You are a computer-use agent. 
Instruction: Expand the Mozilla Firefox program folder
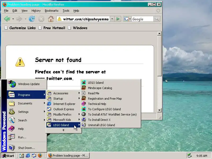(63, 114)
